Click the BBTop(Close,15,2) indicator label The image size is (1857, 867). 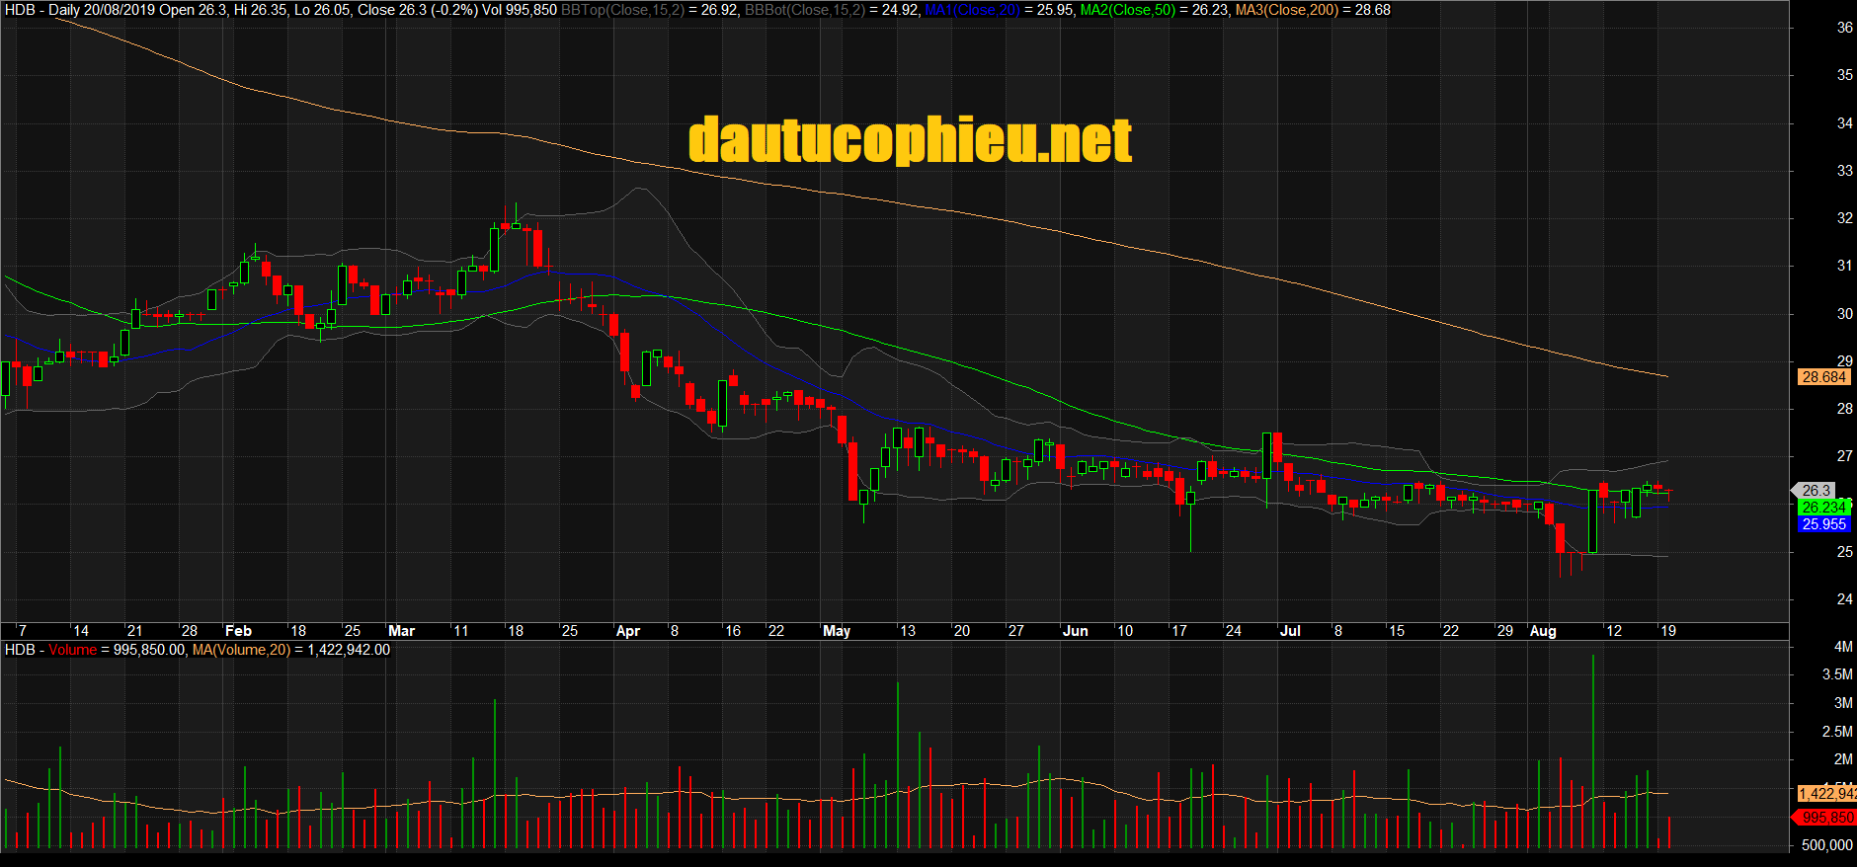(622, 10)
